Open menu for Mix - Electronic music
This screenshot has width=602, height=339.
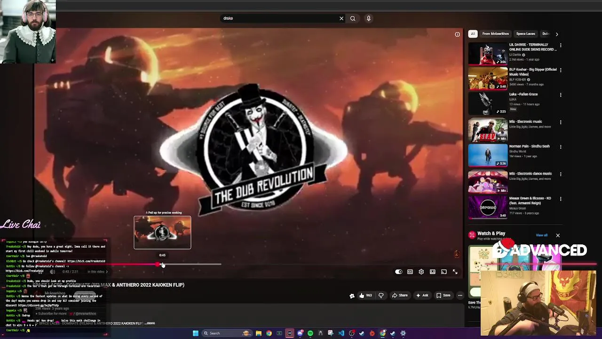pyautogui.click(x=561, y=122)
